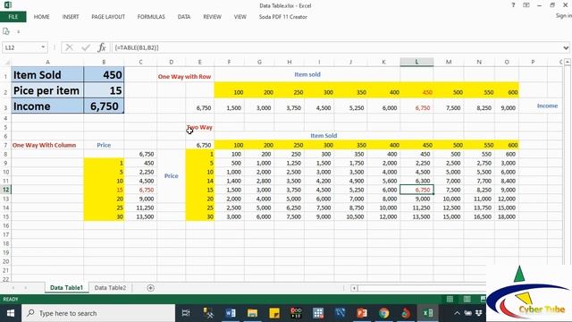Viewport: 572px width, 322px height.
Task: Click the 'Type here to search' box
Action: pyautogui.click(x=98, y=313)
